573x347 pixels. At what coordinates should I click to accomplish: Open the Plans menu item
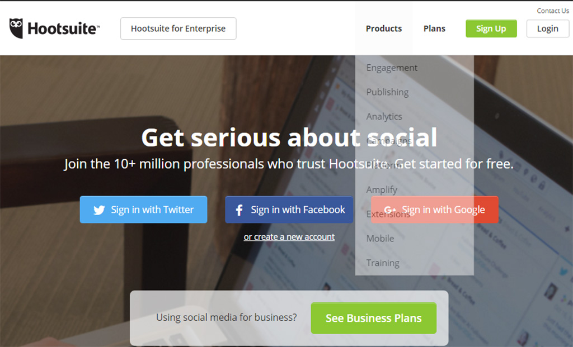[434, 28]
